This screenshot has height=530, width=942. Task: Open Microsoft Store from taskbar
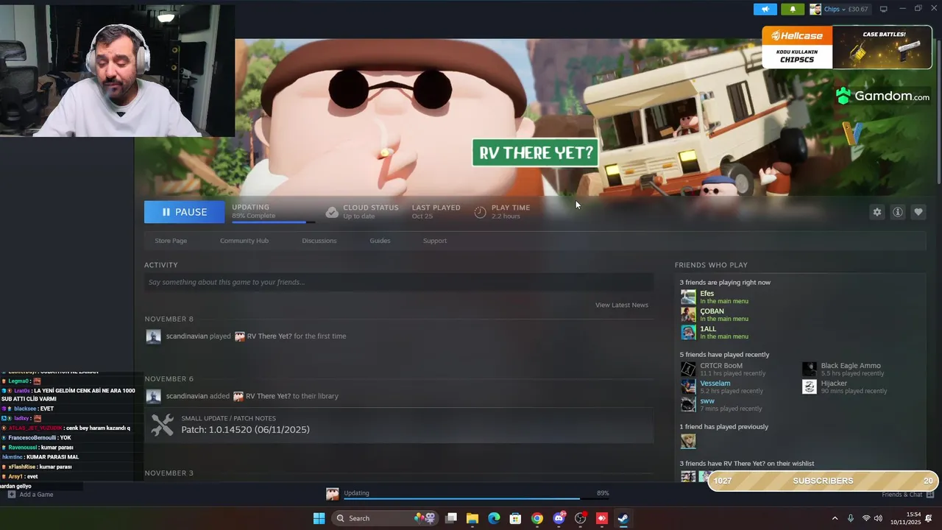point(516,518)
